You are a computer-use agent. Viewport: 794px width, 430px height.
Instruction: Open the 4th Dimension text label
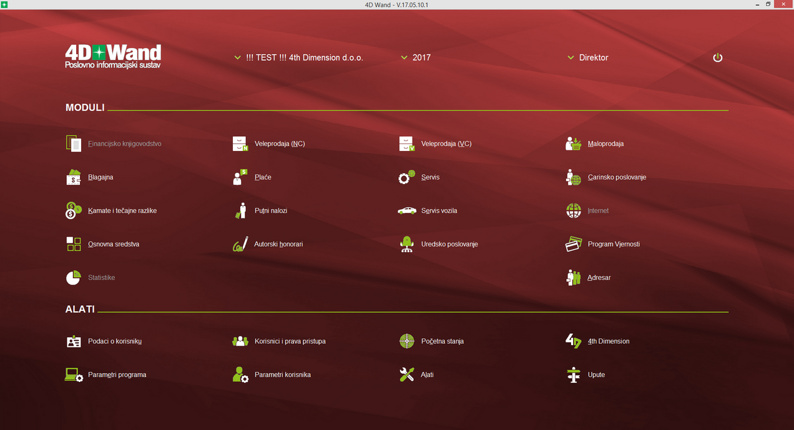(x=609, y=341)
